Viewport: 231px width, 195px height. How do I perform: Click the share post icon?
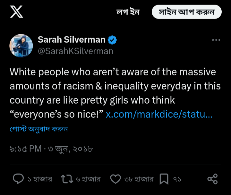[x=212, y=179]
